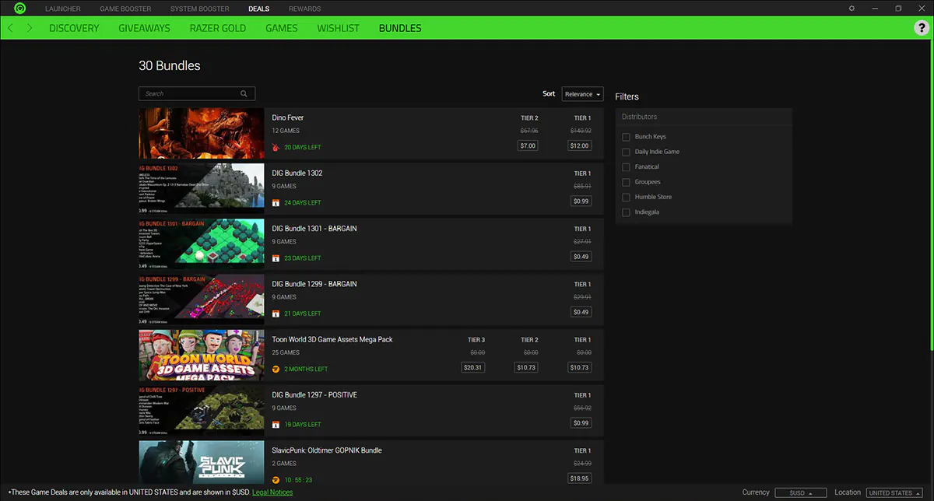The height and width of the screenshot is (501, 934).
Task: Check the Indiegala filter
Action: [x=626, y=212]
